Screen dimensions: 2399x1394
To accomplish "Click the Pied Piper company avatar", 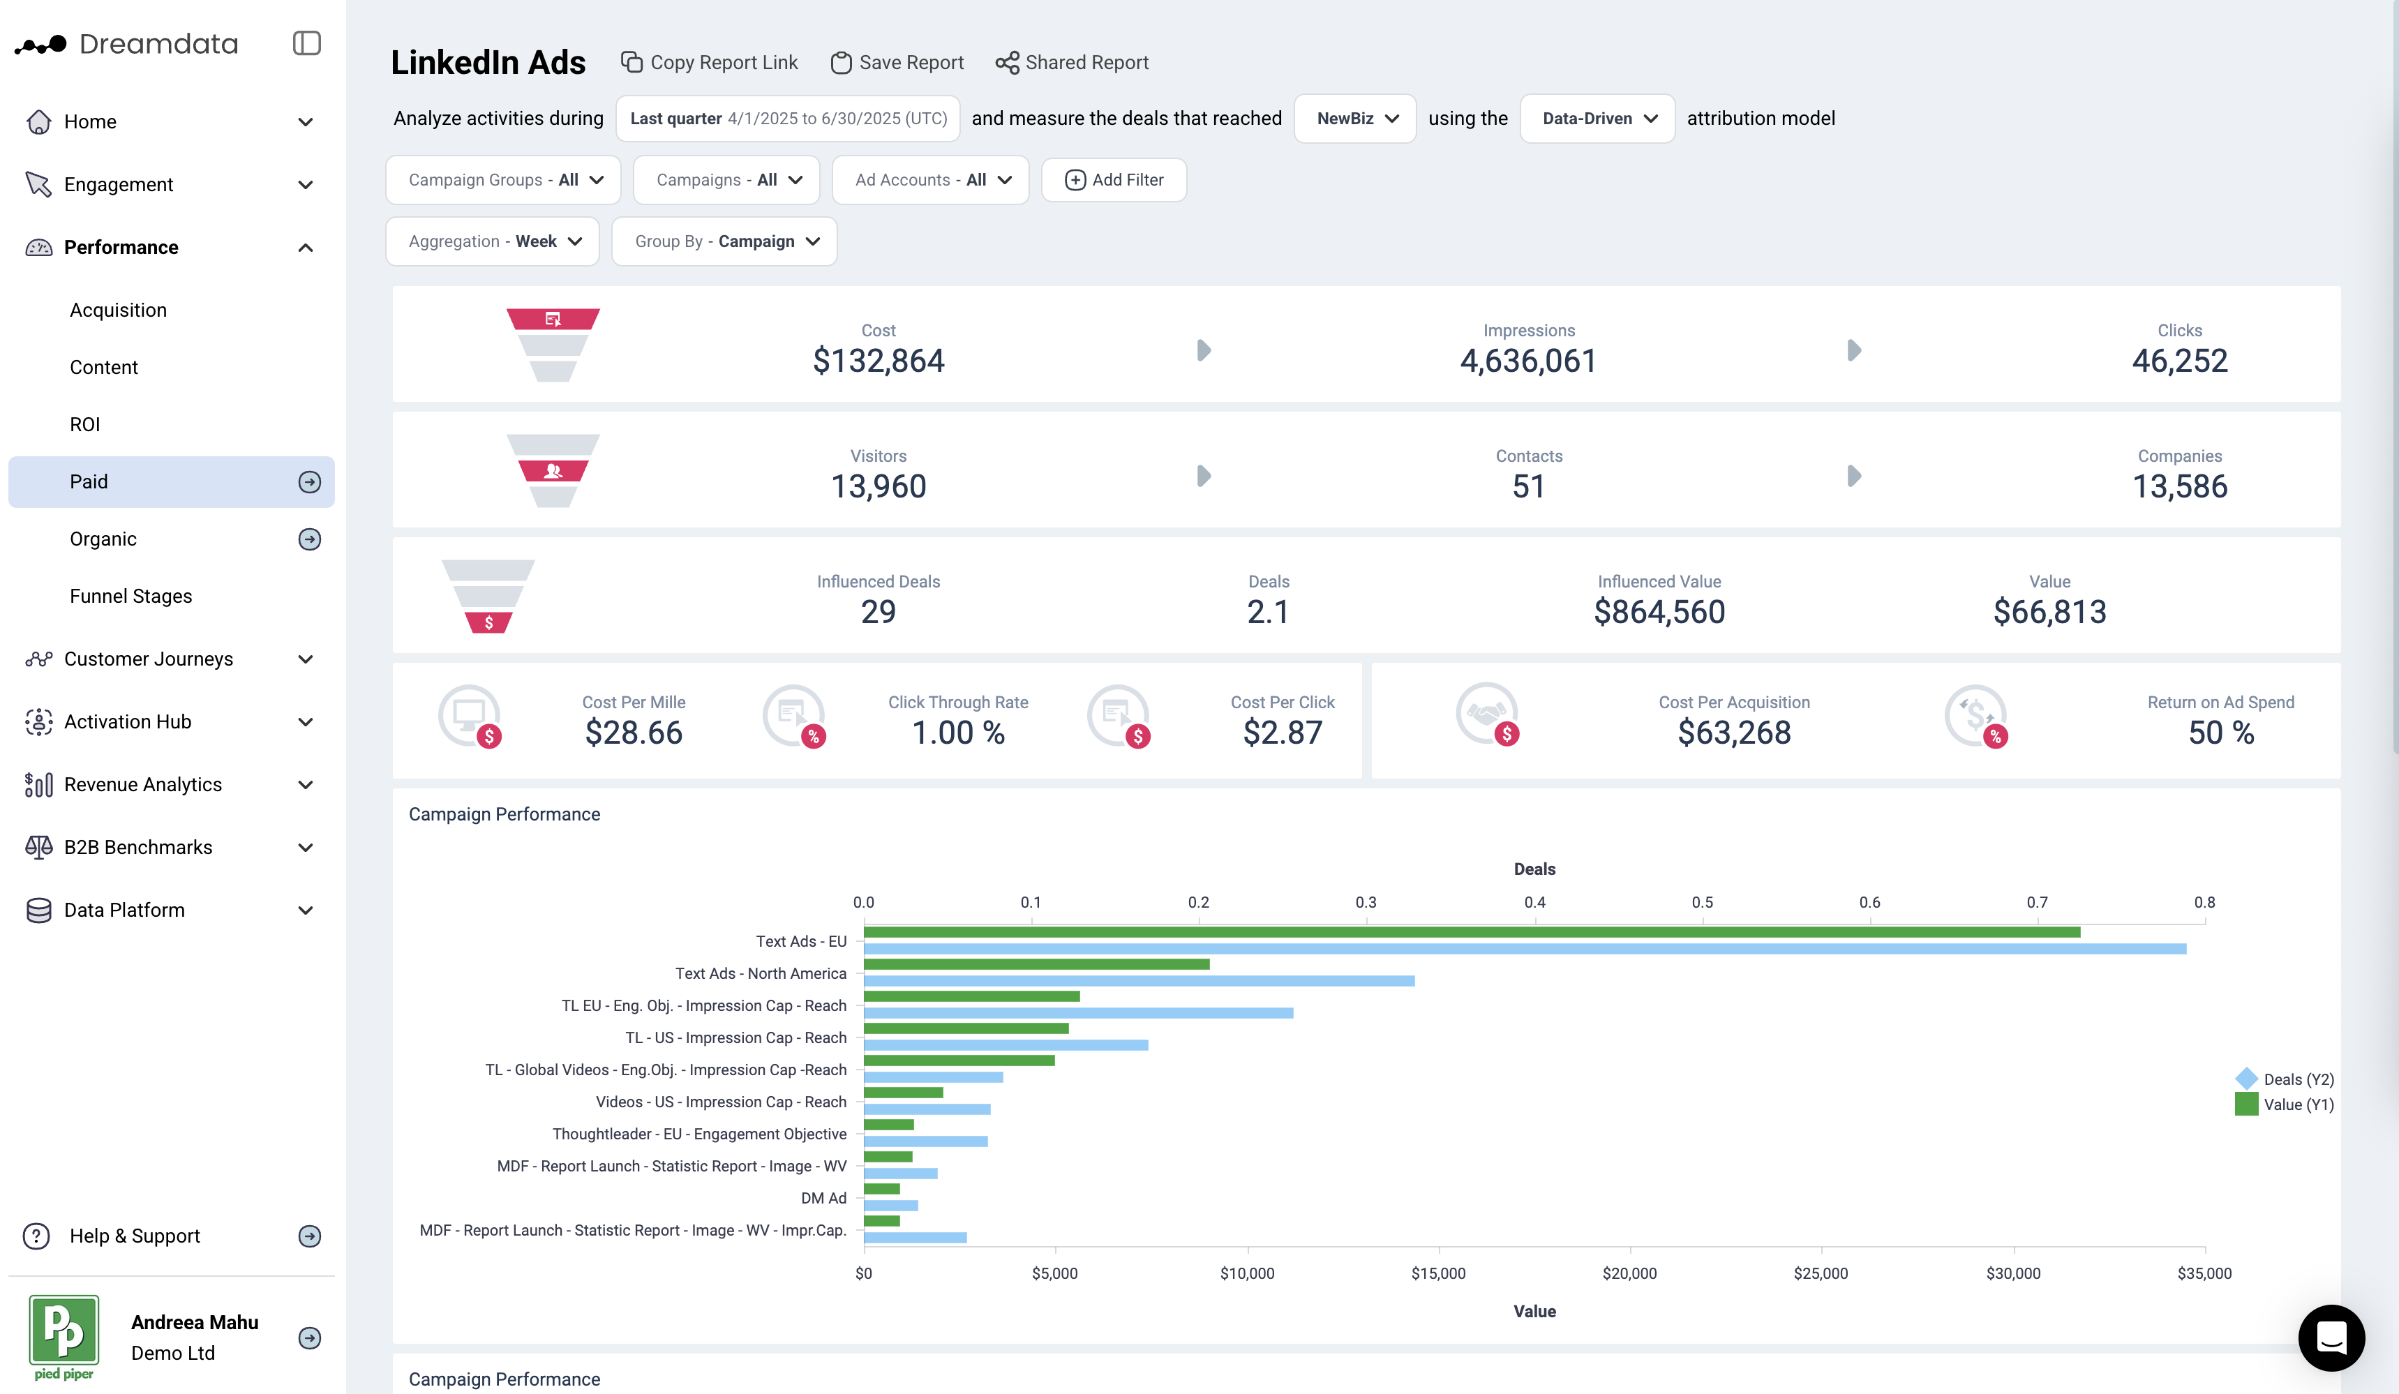I will (x=63, y=1337).
